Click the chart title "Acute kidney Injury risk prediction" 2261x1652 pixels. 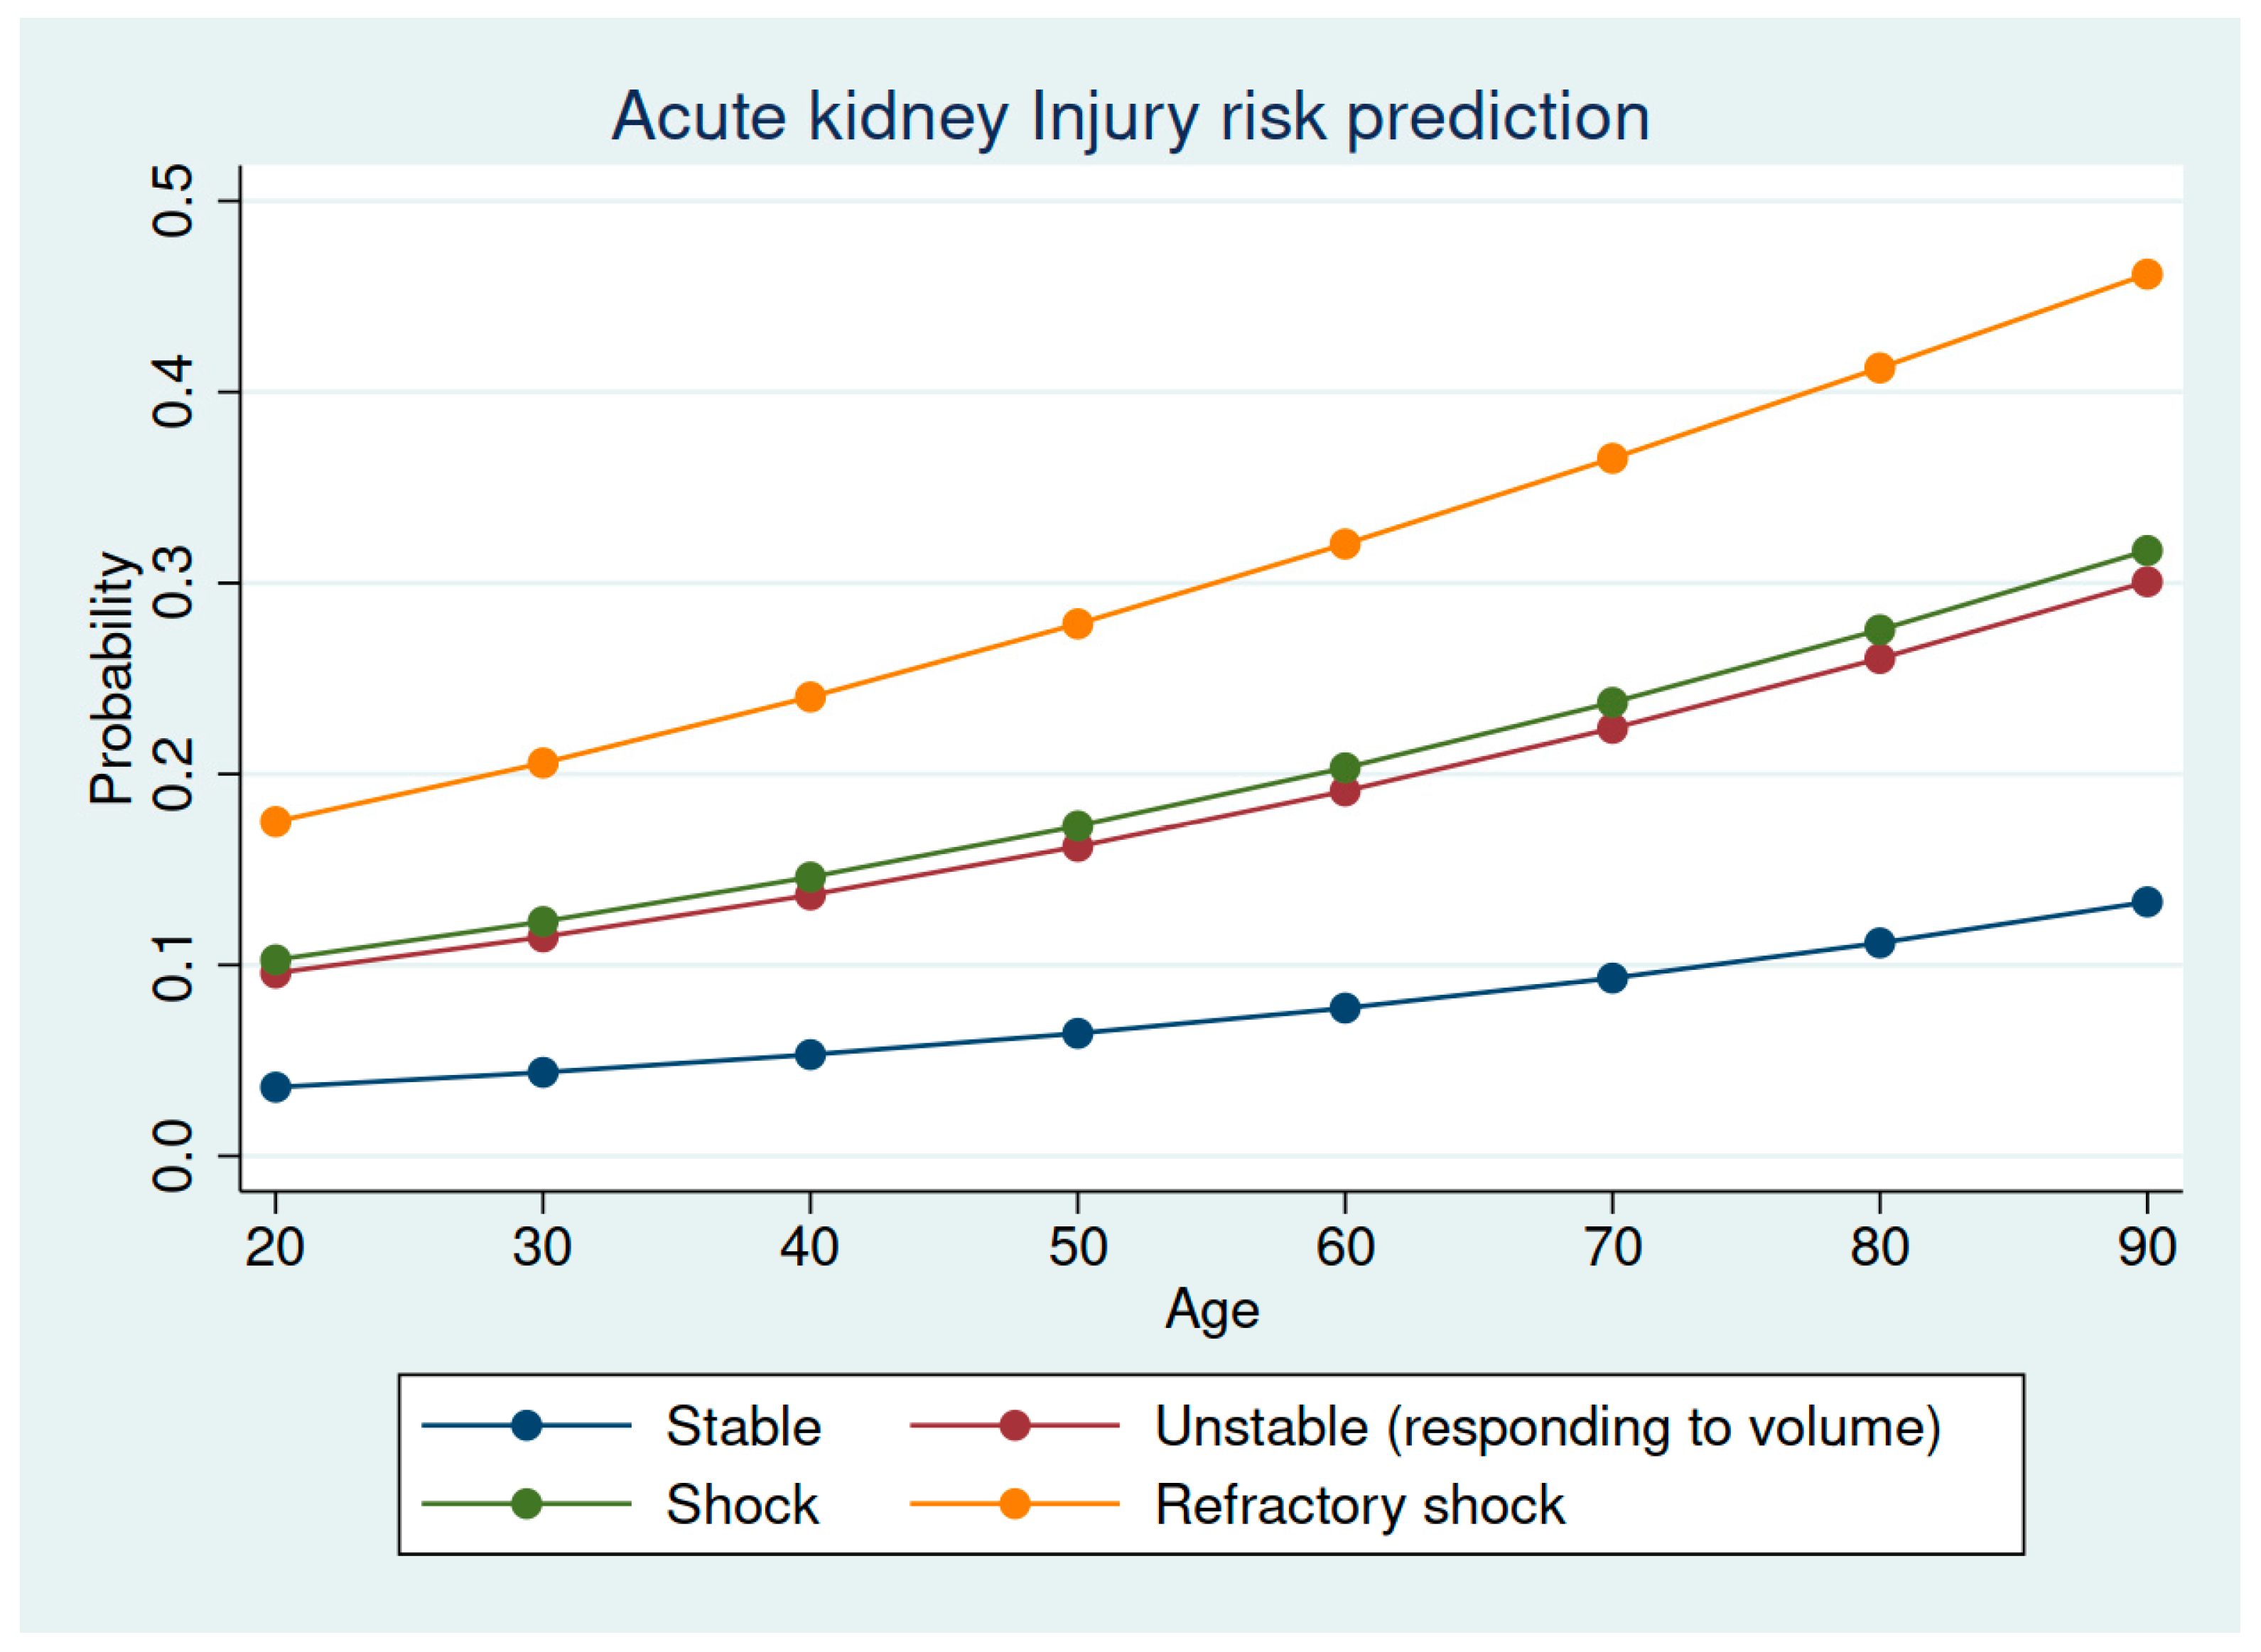[x=1130, y=117]
